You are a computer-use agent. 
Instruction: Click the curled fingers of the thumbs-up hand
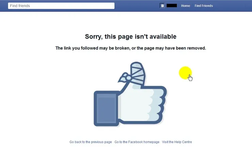click(157, 105)
